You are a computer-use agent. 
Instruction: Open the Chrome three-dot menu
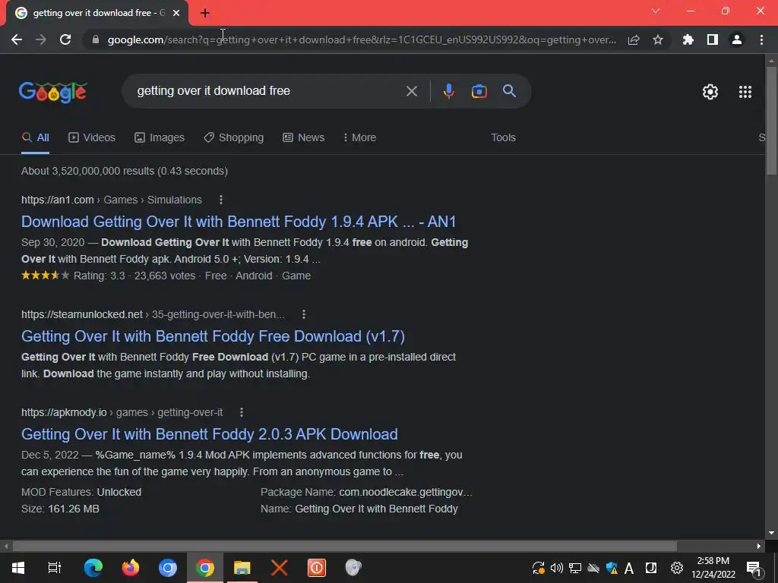[761, 39]
